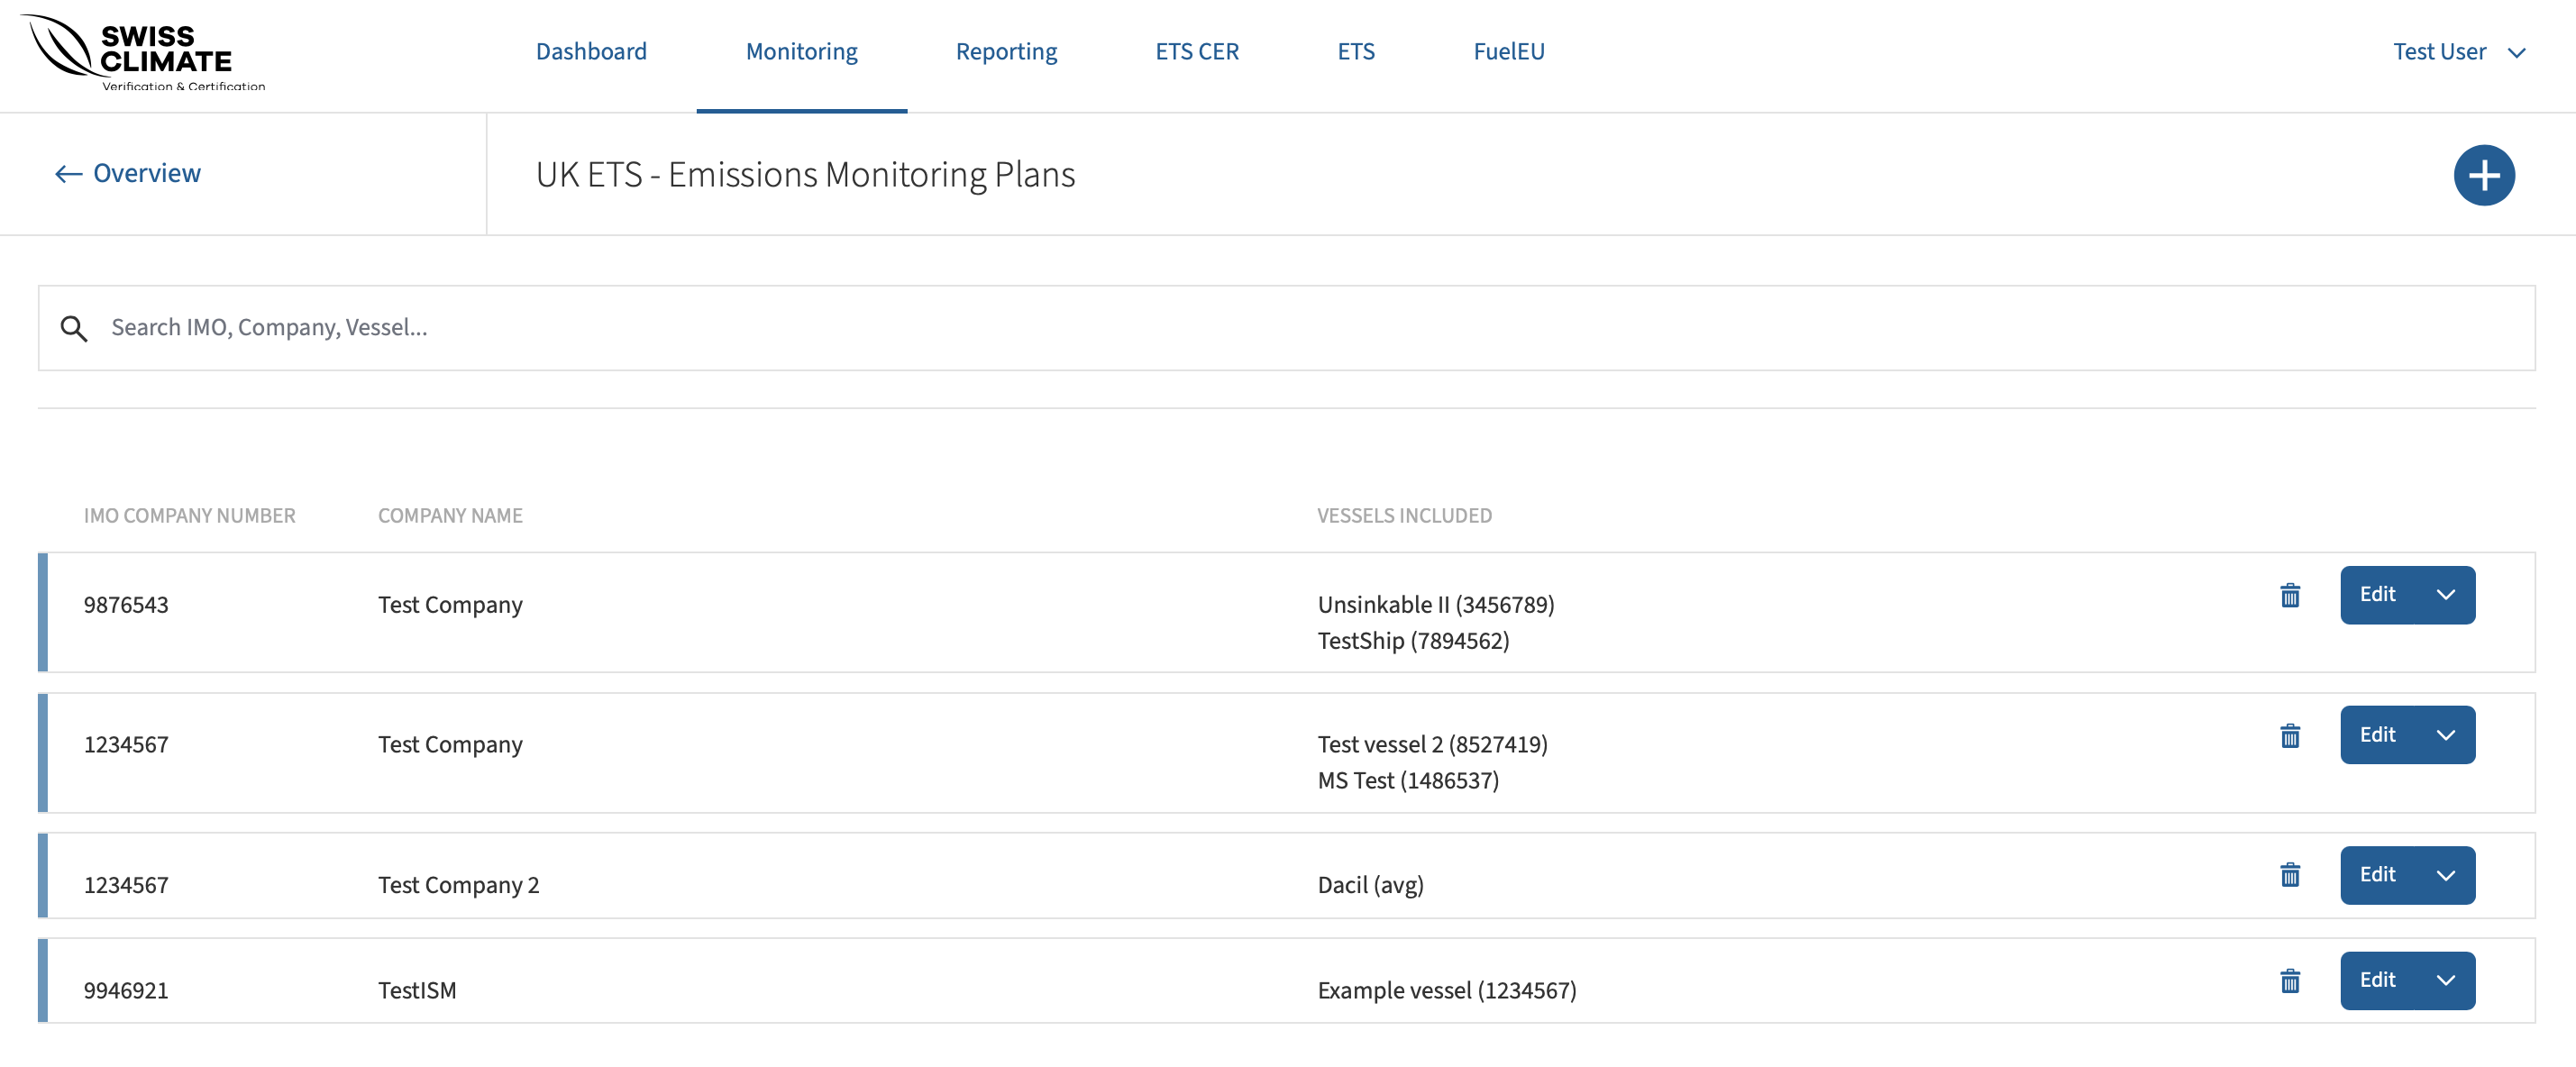Switch to the Monitoring tab
Image resolution: width=2576 pixels, height=1067 pixels.
coord(801,52)
